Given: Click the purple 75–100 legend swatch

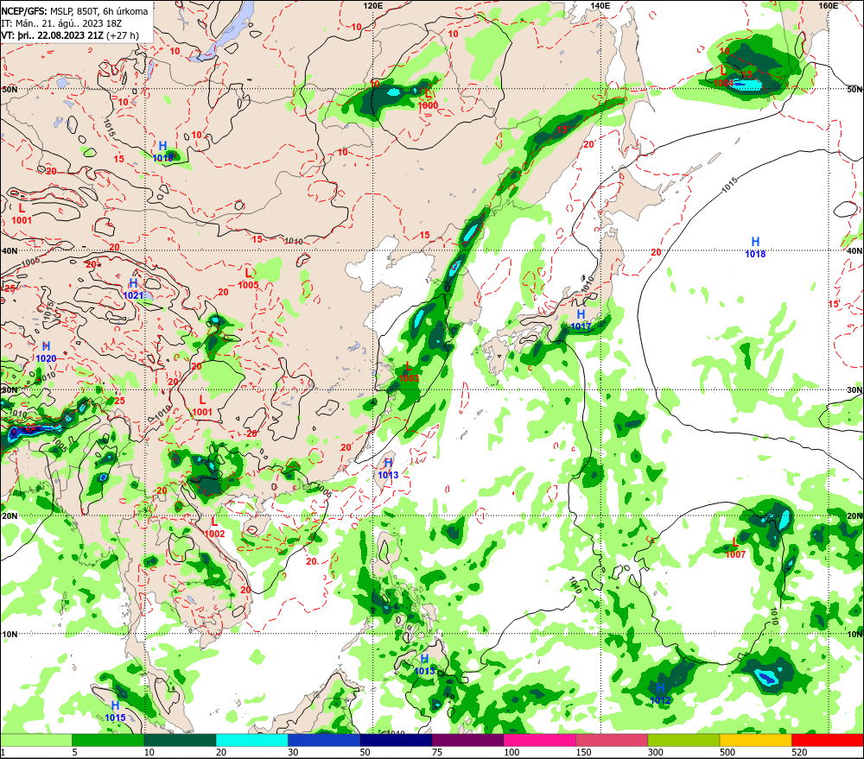Looking at the screenshot, I should [467, 740].
